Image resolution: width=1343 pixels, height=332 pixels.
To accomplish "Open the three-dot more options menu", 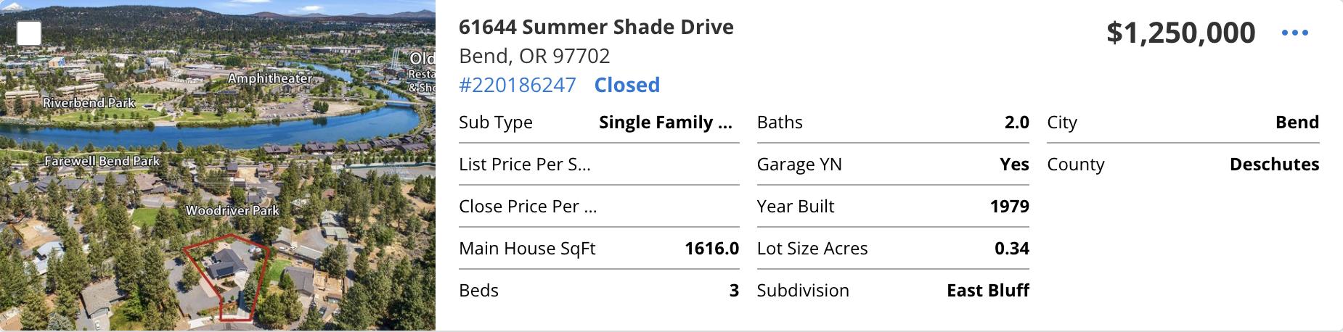I will click(1294, 33).
